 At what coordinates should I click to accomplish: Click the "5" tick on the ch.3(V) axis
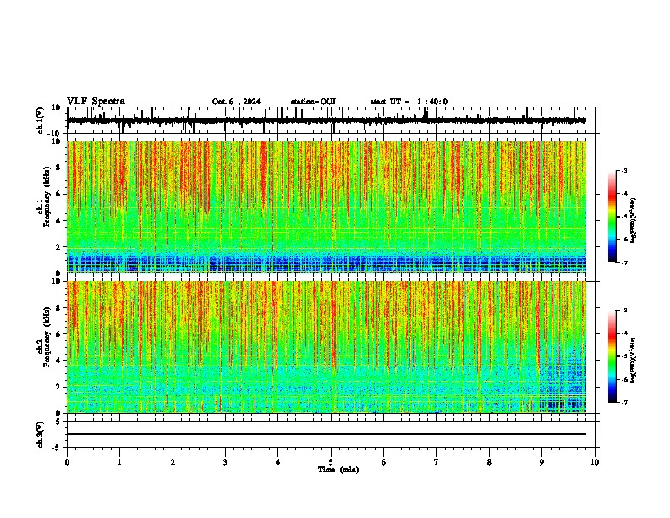point(59,422)
